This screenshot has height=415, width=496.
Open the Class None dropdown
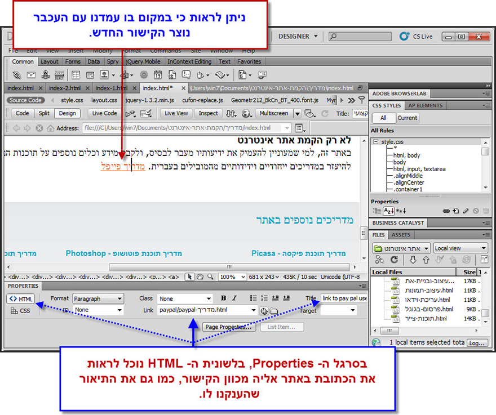click(185, 298)
